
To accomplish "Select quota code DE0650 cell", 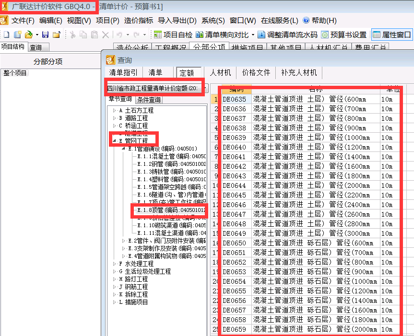I will (237, 243).
